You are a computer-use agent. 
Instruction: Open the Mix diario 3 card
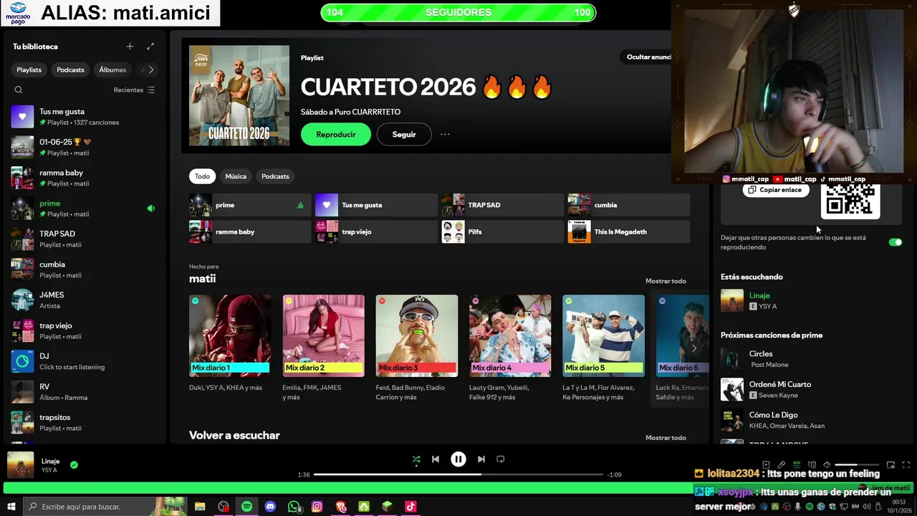click(x=417, y=348)
